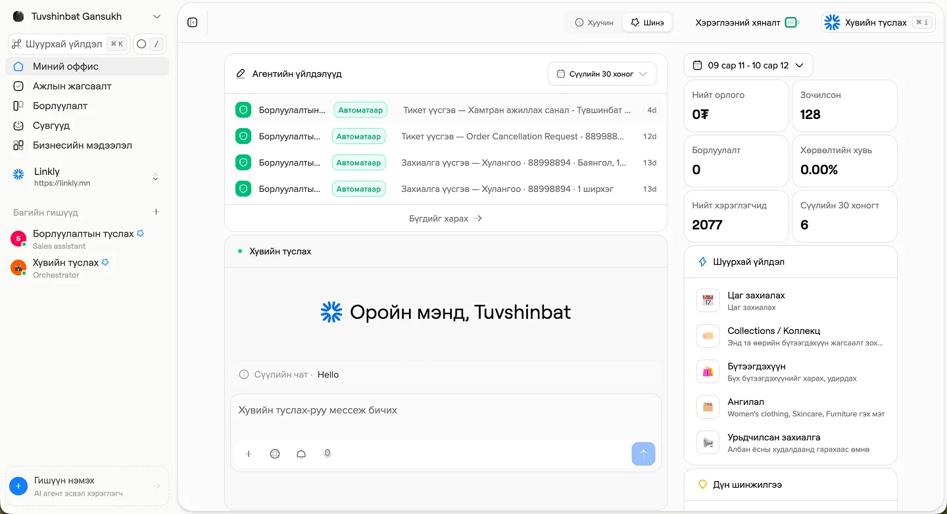Image resolution: width=947 pixels, height=514 pixels.
Task: Click the Зочилсон 128 stat card
Action: [844, 106]
